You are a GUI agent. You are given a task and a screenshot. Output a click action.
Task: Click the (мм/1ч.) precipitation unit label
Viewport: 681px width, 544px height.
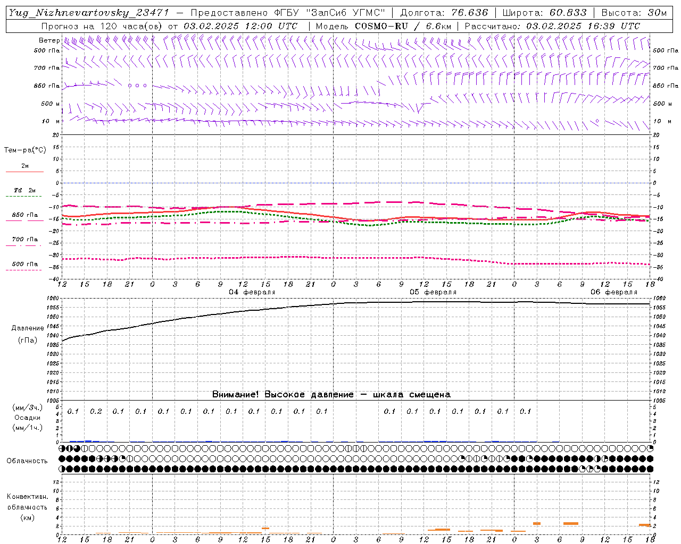pos(28,428)
